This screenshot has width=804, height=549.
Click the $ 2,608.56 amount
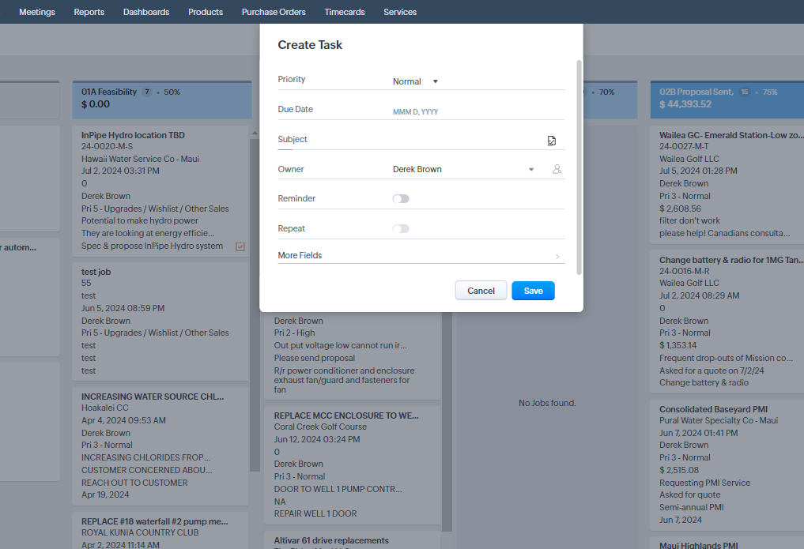point(681,209)
